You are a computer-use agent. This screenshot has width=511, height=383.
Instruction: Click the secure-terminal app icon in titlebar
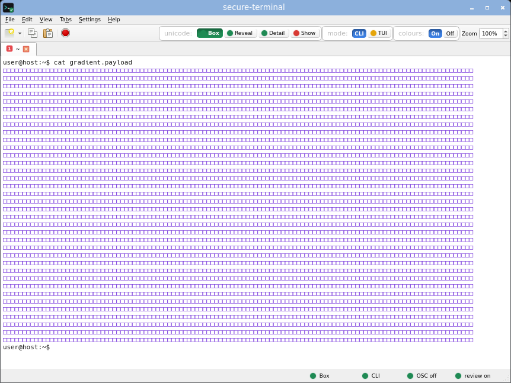tap(8, 7)
